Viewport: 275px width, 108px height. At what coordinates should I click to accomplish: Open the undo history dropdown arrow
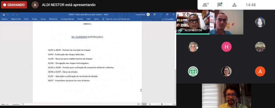pyautogui.click(x=10, y=15)
